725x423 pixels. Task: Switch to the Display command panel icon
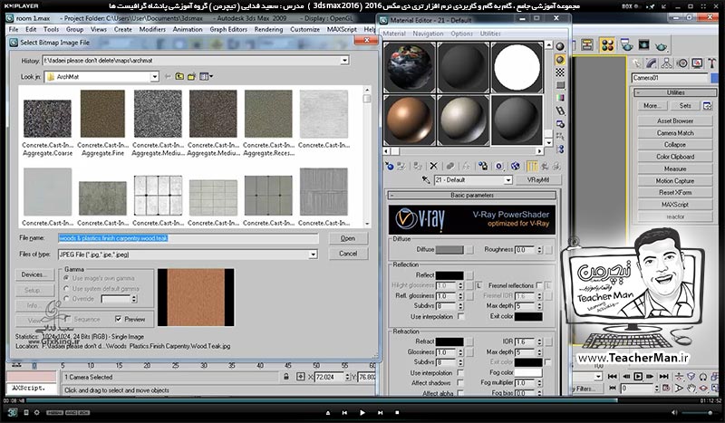(x=697, y=62)
